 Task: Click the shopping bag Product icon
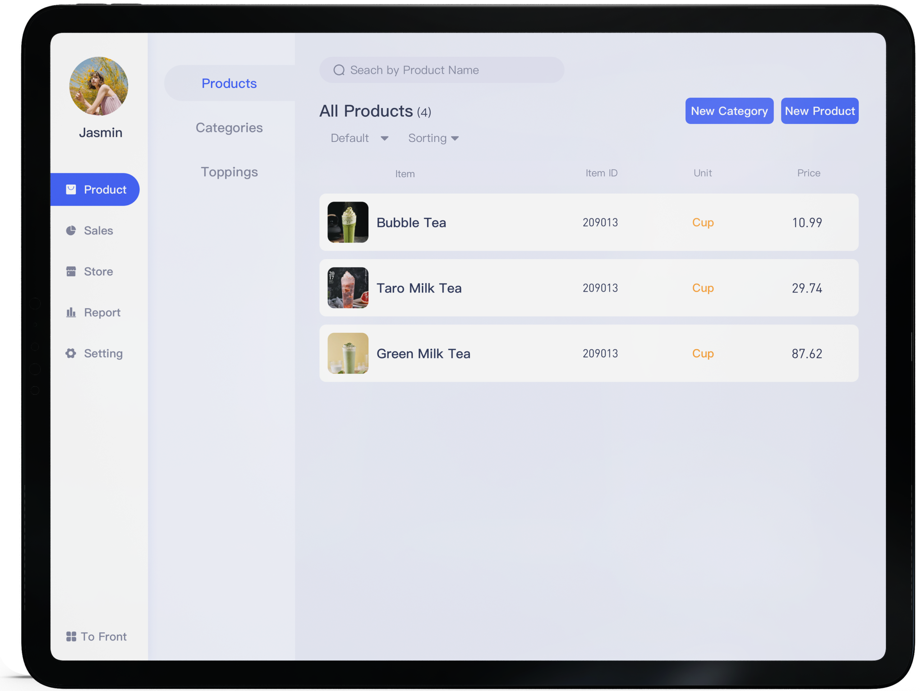tap(71, 190)
